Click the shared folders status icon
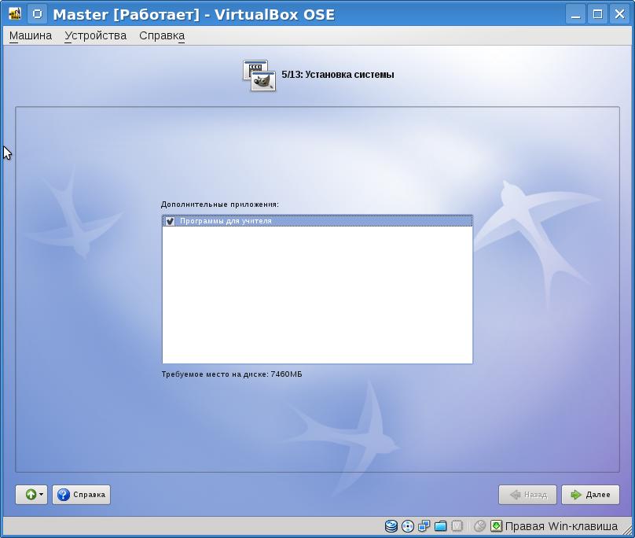Image resolution: width=635 pixels, height=538 pixels. pyautogui.click(x=440, y=526)
